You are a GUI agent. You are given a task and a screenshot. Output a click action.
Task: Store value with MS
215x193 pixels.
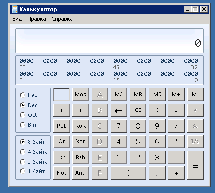tap(157, 94)
